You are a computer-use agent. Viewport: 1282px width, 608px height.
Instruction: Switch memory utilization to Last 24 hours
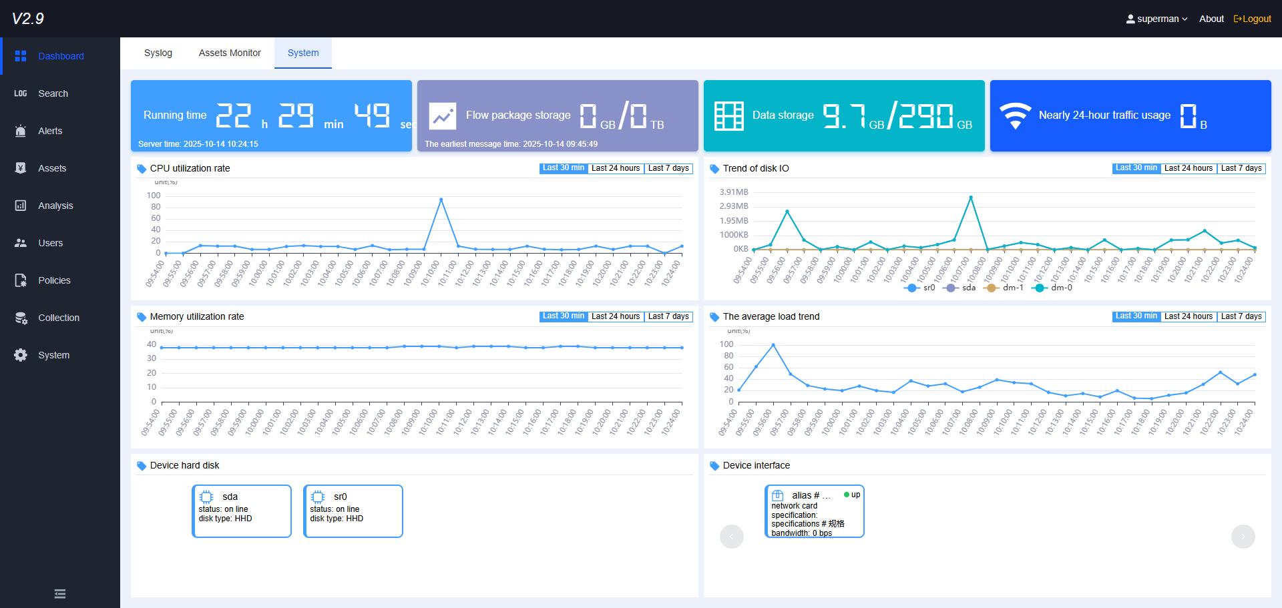615,316
